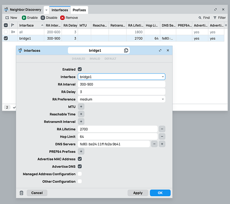Click the Apply button

click(x=138, y=193)
